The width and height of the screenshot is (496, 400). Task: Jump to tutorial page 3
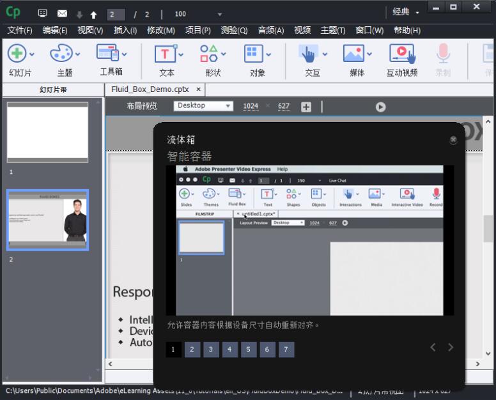coord(211,350)
